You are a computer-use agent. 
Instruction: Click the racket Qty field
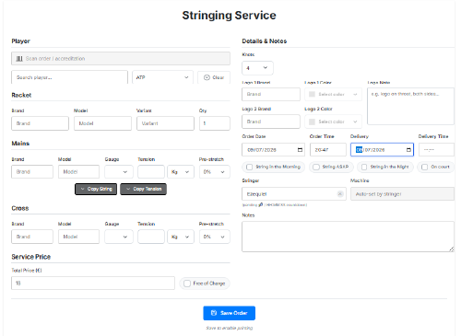tap(215, 123)
